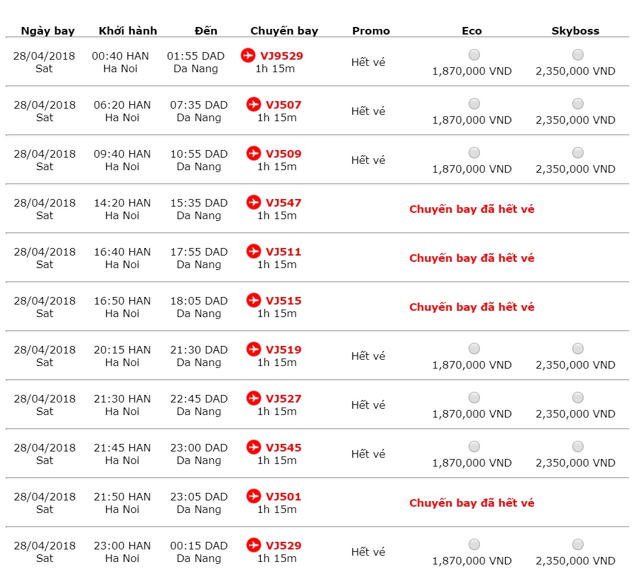This screenshot has width=637, height=572.
Task: Select Eco fare for flight VJ527
Action: click(474, 397)
